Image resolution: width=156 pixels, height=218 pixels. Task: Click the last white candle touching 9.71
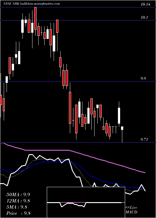[122, 134]
